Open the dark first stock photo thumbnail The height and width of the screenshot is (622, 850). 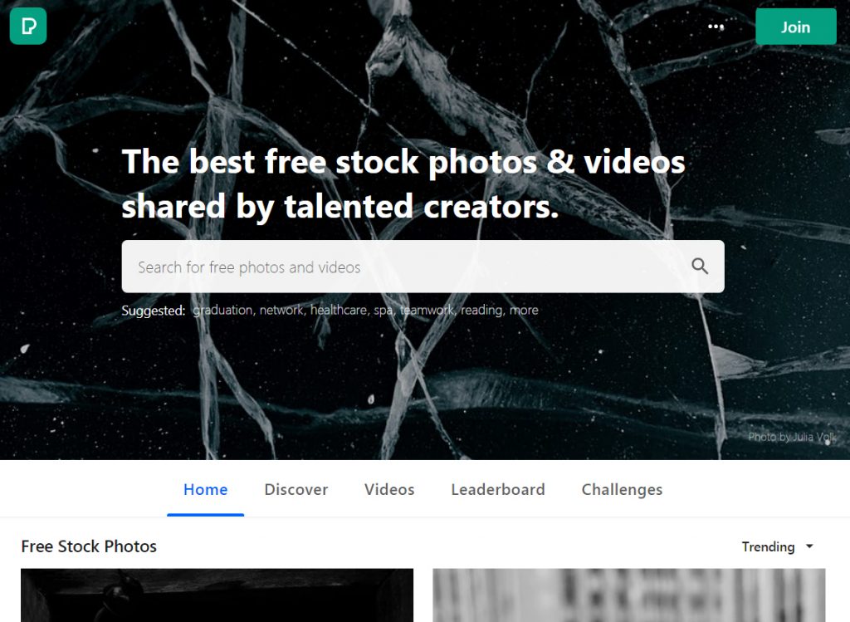click(x=217, y=595)
